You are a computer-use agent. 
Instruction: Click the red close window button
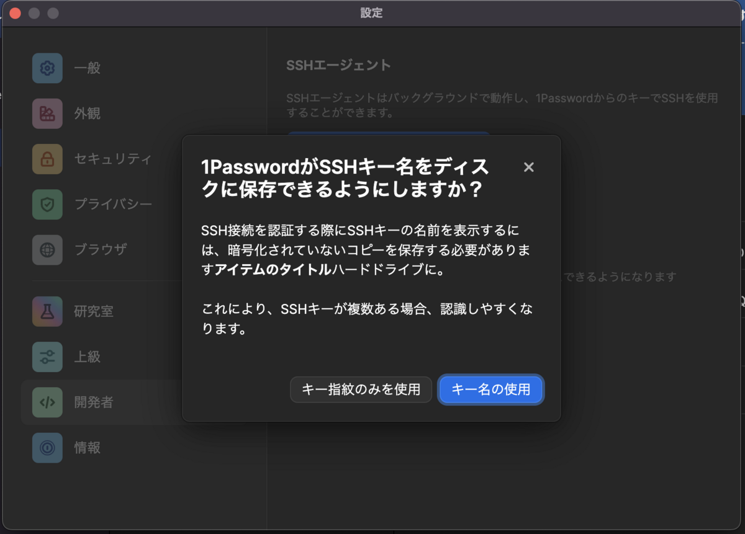pos(15,13)
